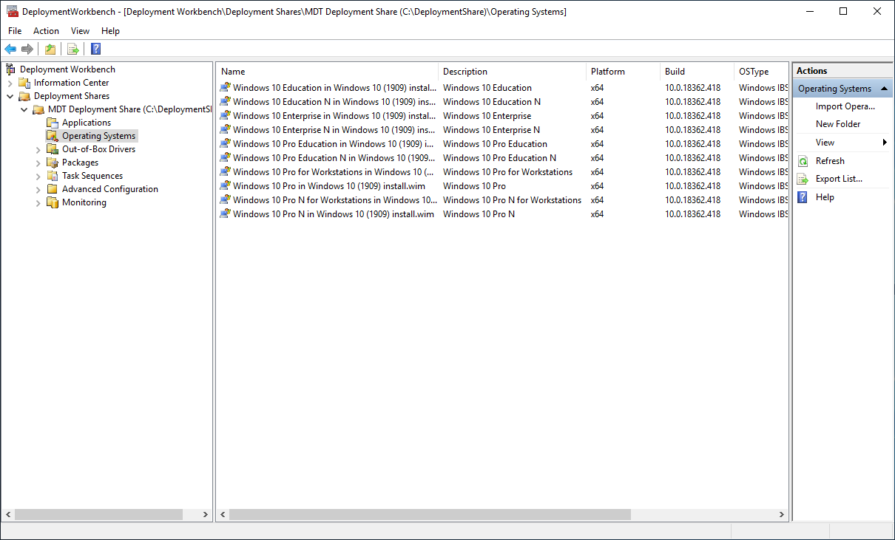The image size is (895, 540).
Task: Select Windows 10 Pro for Workstations description
Action: 508,171
